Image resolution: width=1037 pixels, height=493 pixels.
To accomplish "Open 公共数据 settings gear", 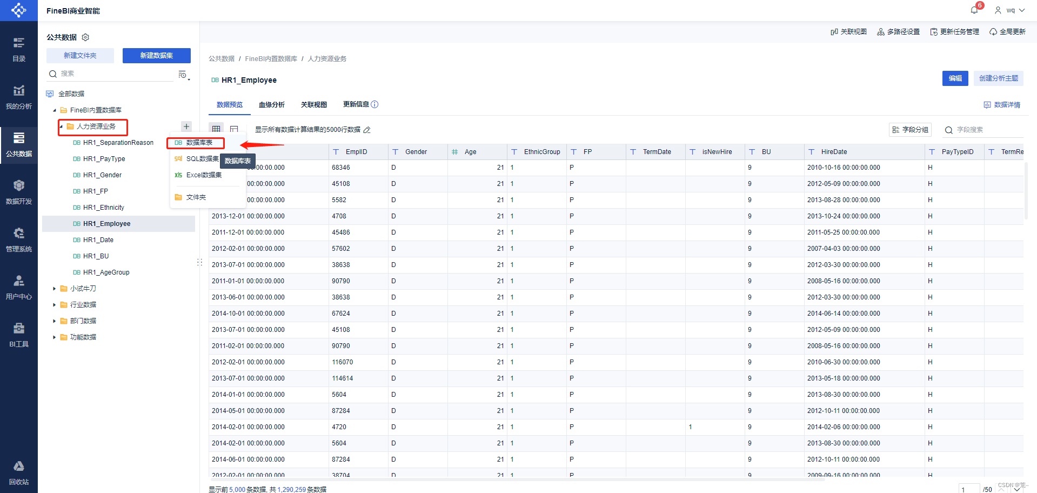I will pyautogui.click(x=85, y=37).
